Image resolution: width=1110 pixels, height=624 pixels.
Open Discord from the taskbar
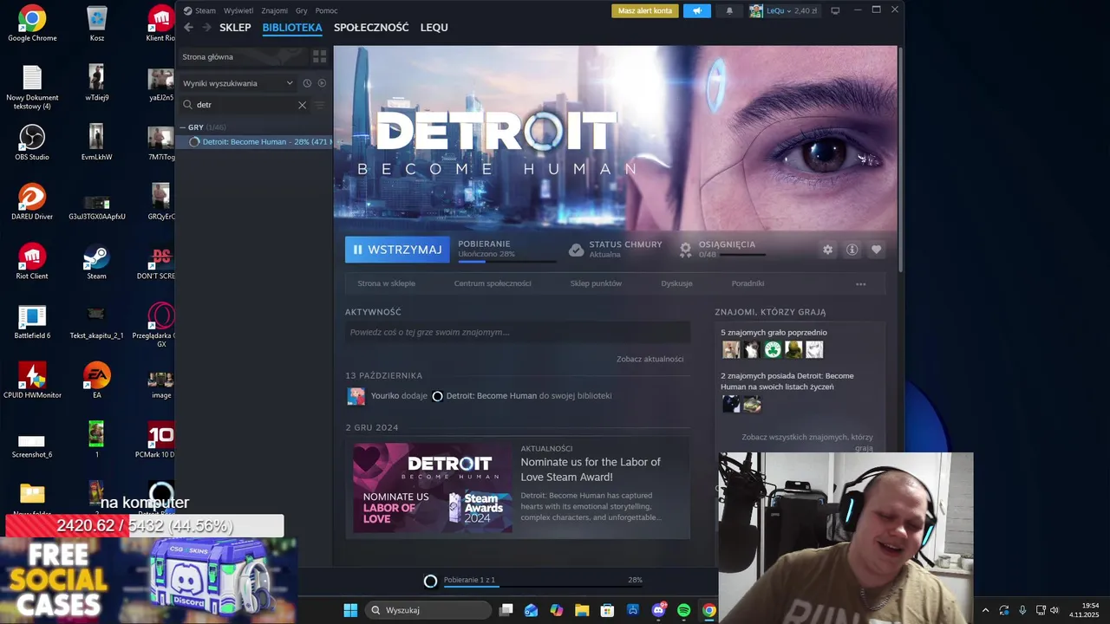658,610
